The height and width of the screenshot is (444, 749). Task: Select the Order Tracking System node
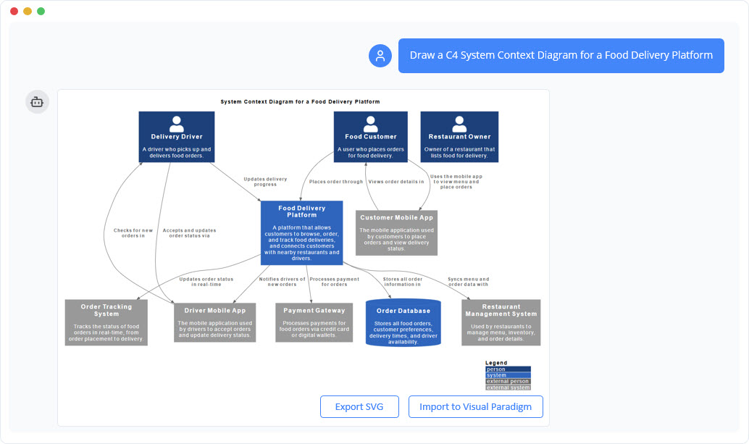coord(106,322)
